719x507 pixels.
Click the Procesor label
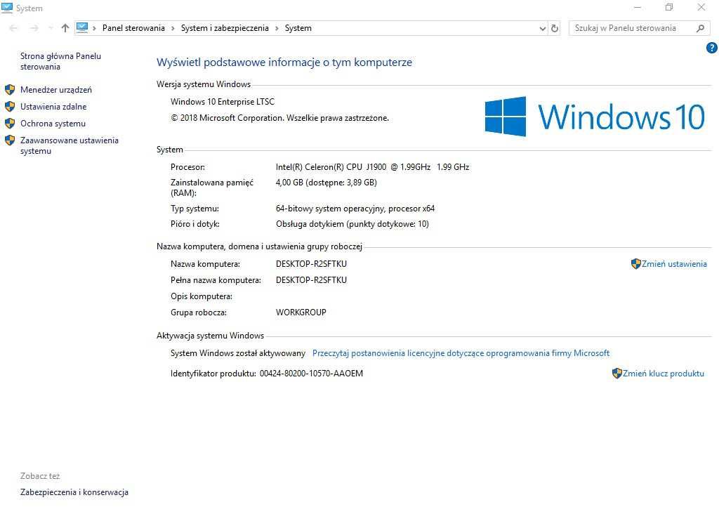[187, 167]
